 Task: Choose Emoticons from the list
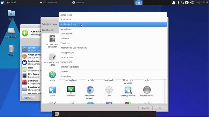coord(113,43)
